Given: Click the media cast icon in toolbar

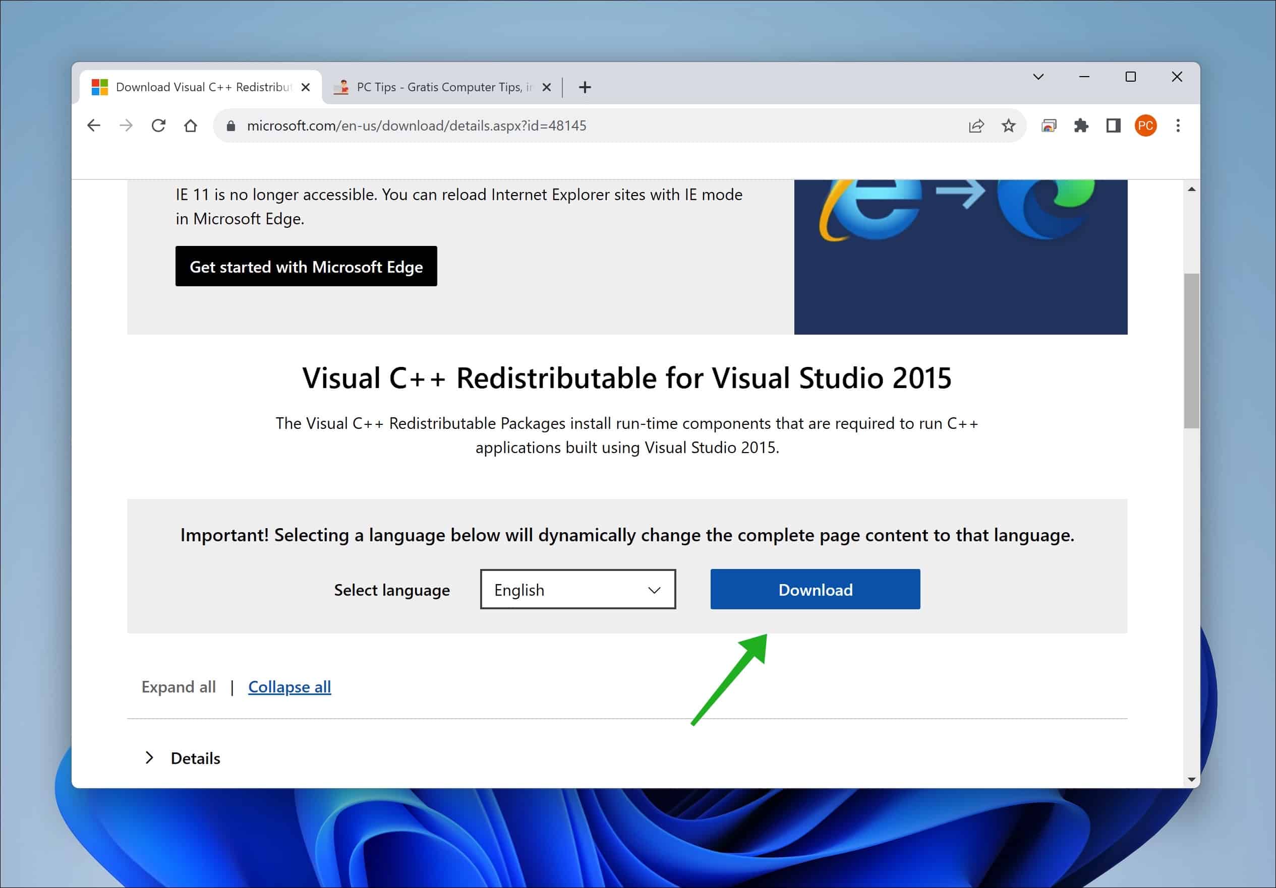Looking at the screenshot, I should pyautogui.click(x=1048, y=125).
